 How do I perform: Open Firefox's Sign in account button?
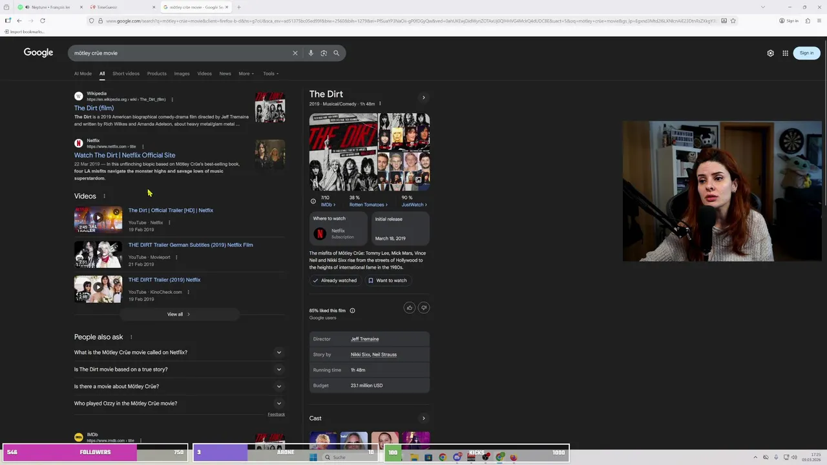coord(789,21)
